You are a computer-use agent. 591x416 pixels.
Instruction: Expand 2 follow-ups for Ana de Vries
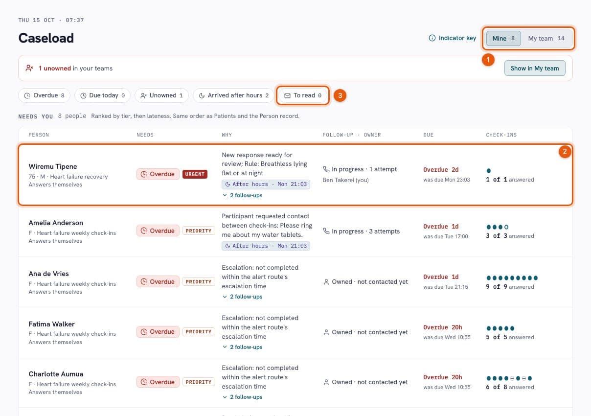coord(242,297)
